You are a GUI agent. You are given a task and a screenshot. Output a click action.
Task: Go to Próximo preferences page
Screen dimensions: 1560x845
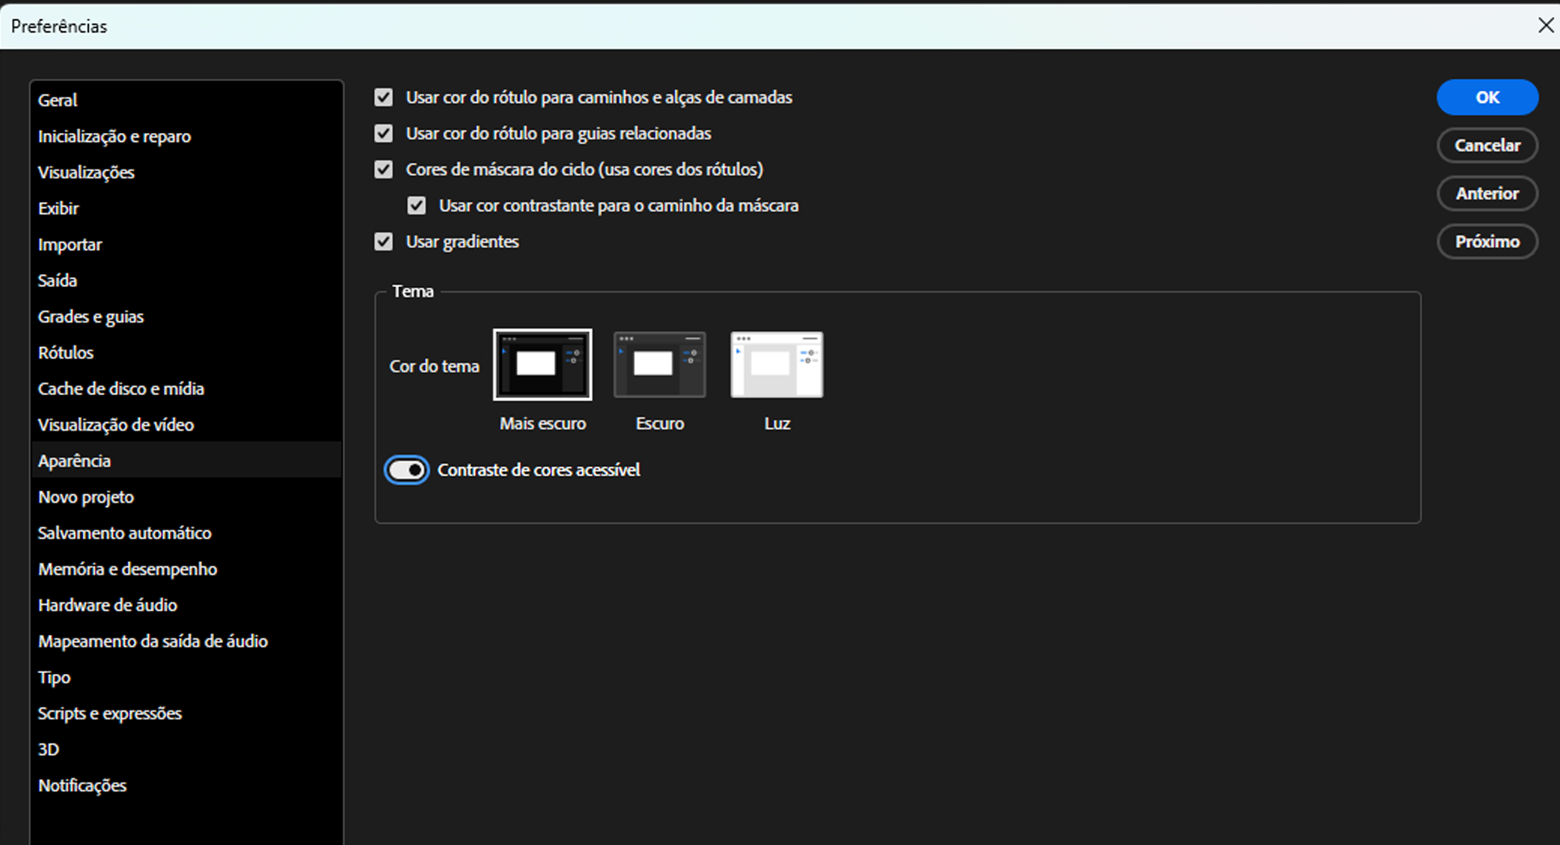(x=1486, y=242)
